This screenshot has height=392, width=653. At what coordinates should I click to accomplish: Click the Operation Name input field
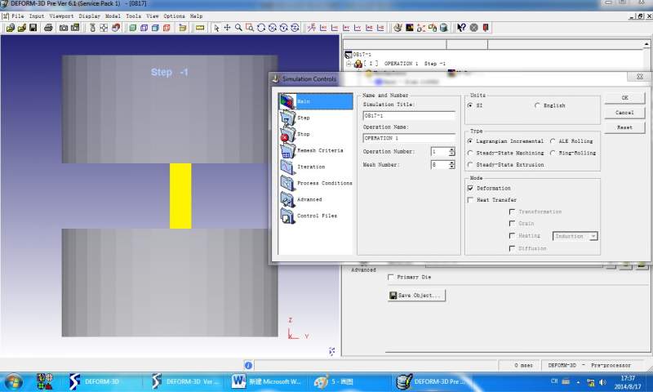pyautogui.click(x=409, y=138)
